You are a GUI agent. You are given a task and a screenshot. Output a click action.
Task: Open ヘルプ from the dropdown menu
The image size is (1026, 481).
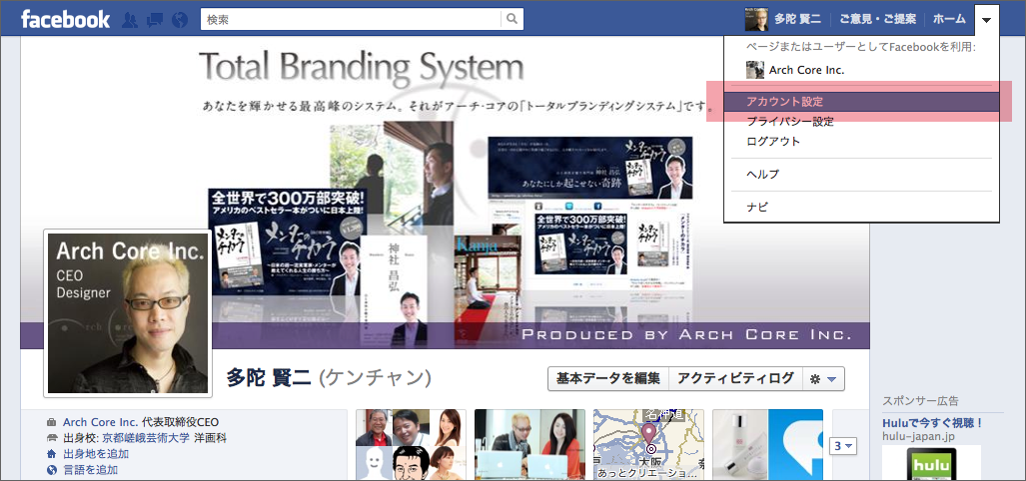[862, 175]
